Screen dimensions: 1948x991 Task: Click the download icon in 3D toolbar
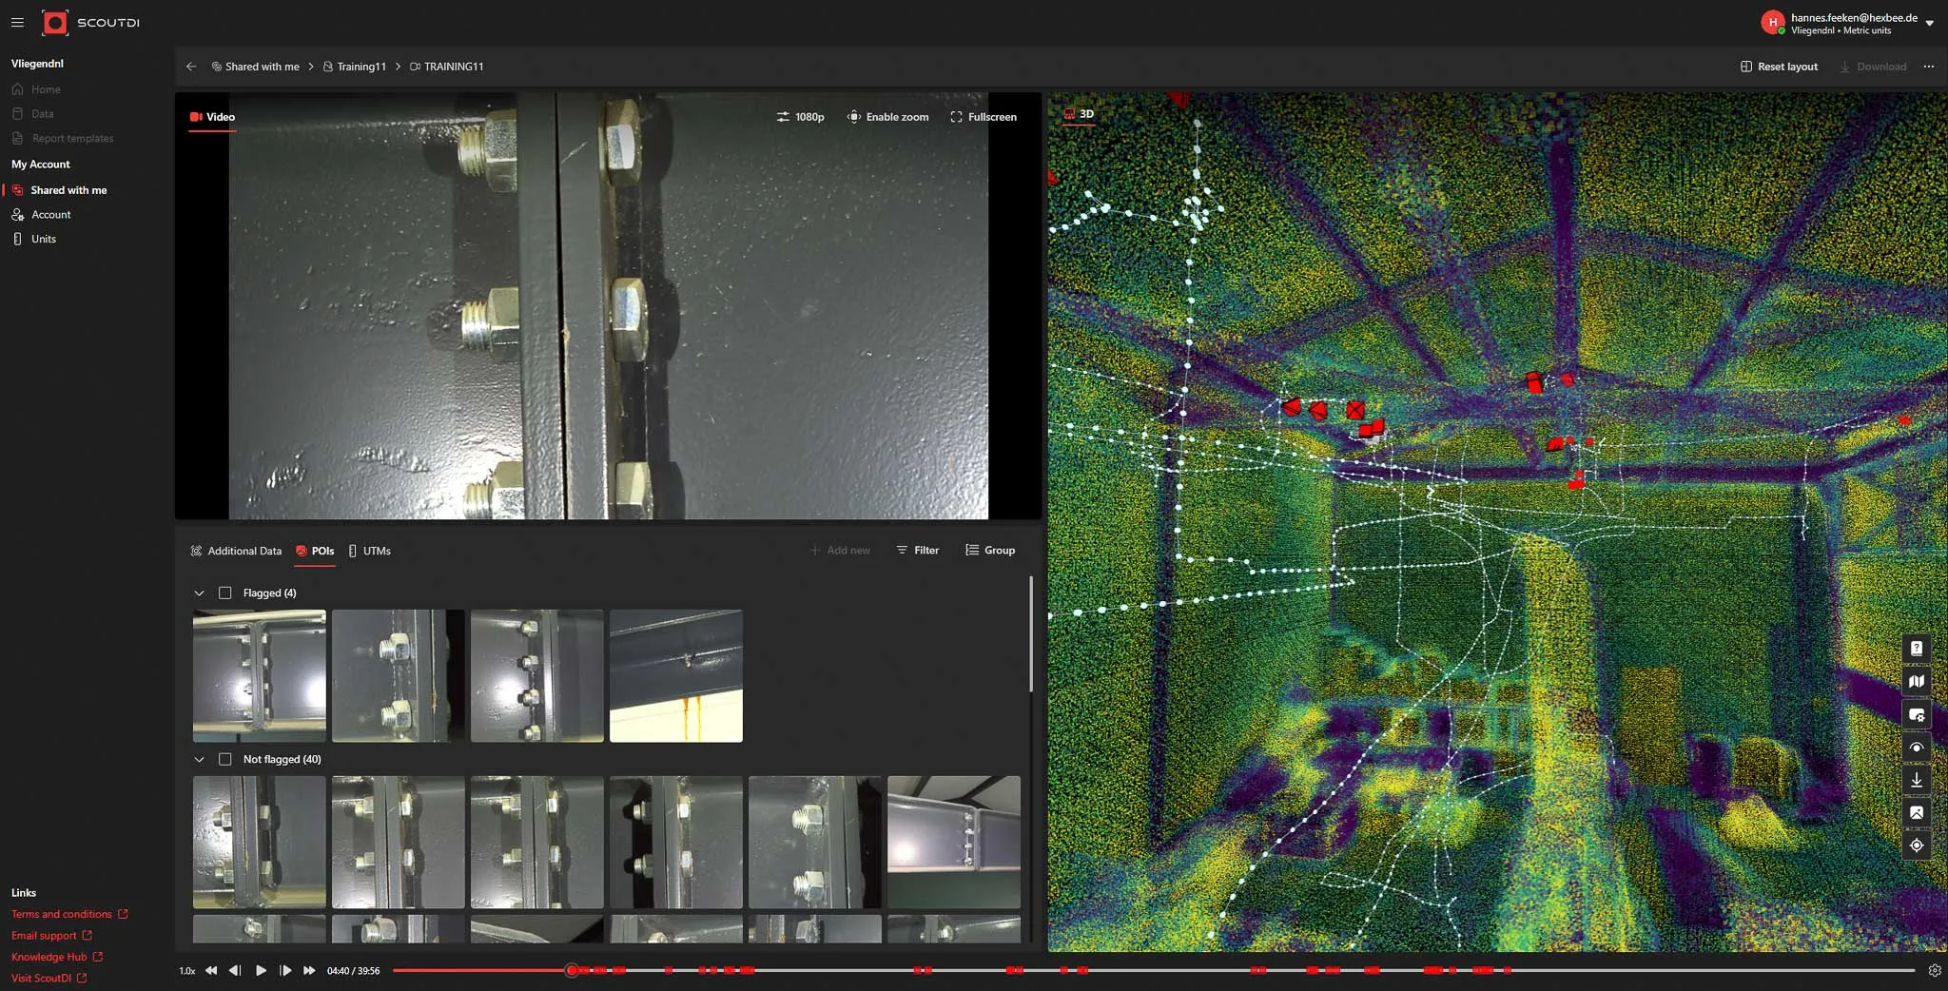(1917, 780)
